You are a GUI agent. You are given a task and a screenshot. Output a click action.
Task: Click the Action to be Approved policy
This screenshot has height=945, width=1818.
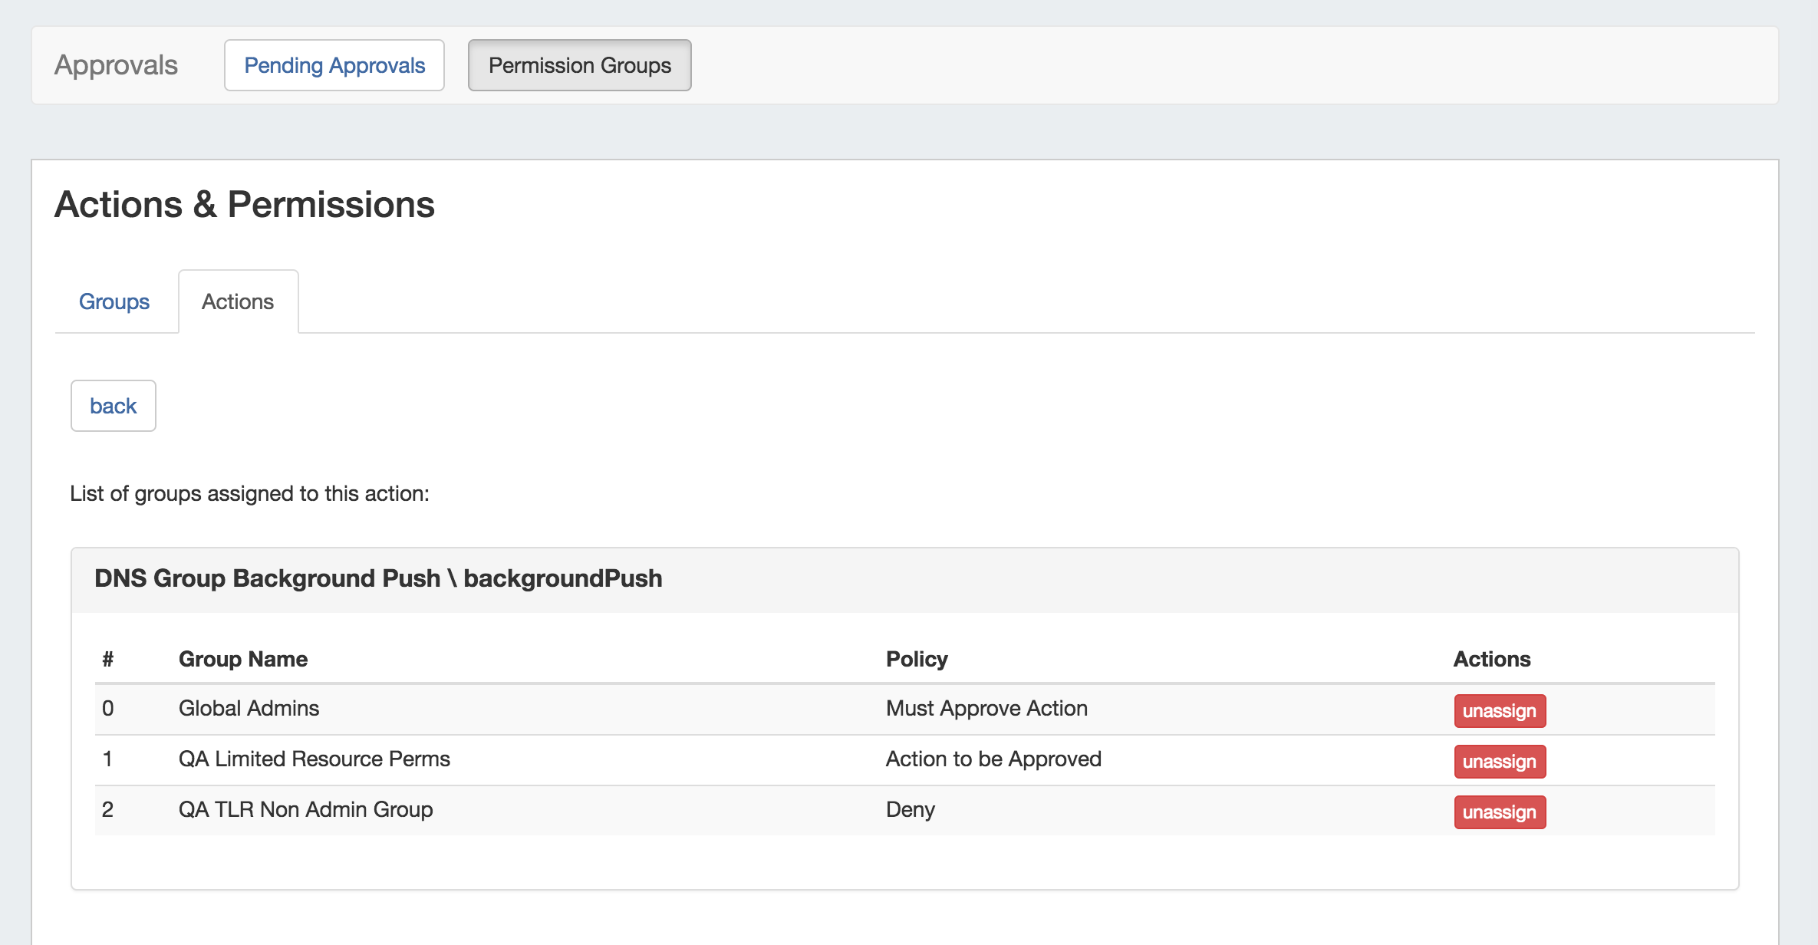click(993, 759)
